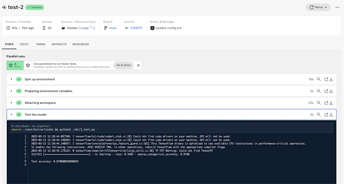
Task: Click the parallelism cube icon in banner
Action: point(28,65)
